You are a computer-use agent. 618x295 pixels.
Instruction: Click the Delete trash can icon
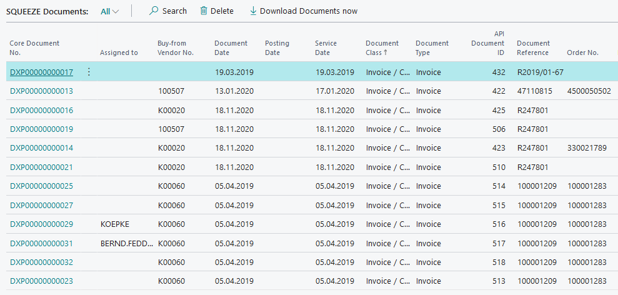[204, 11]
